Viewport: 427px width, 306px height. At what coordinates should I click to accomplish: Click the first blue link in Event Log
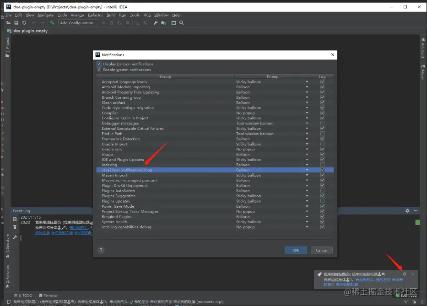click(x=79, y=228)
